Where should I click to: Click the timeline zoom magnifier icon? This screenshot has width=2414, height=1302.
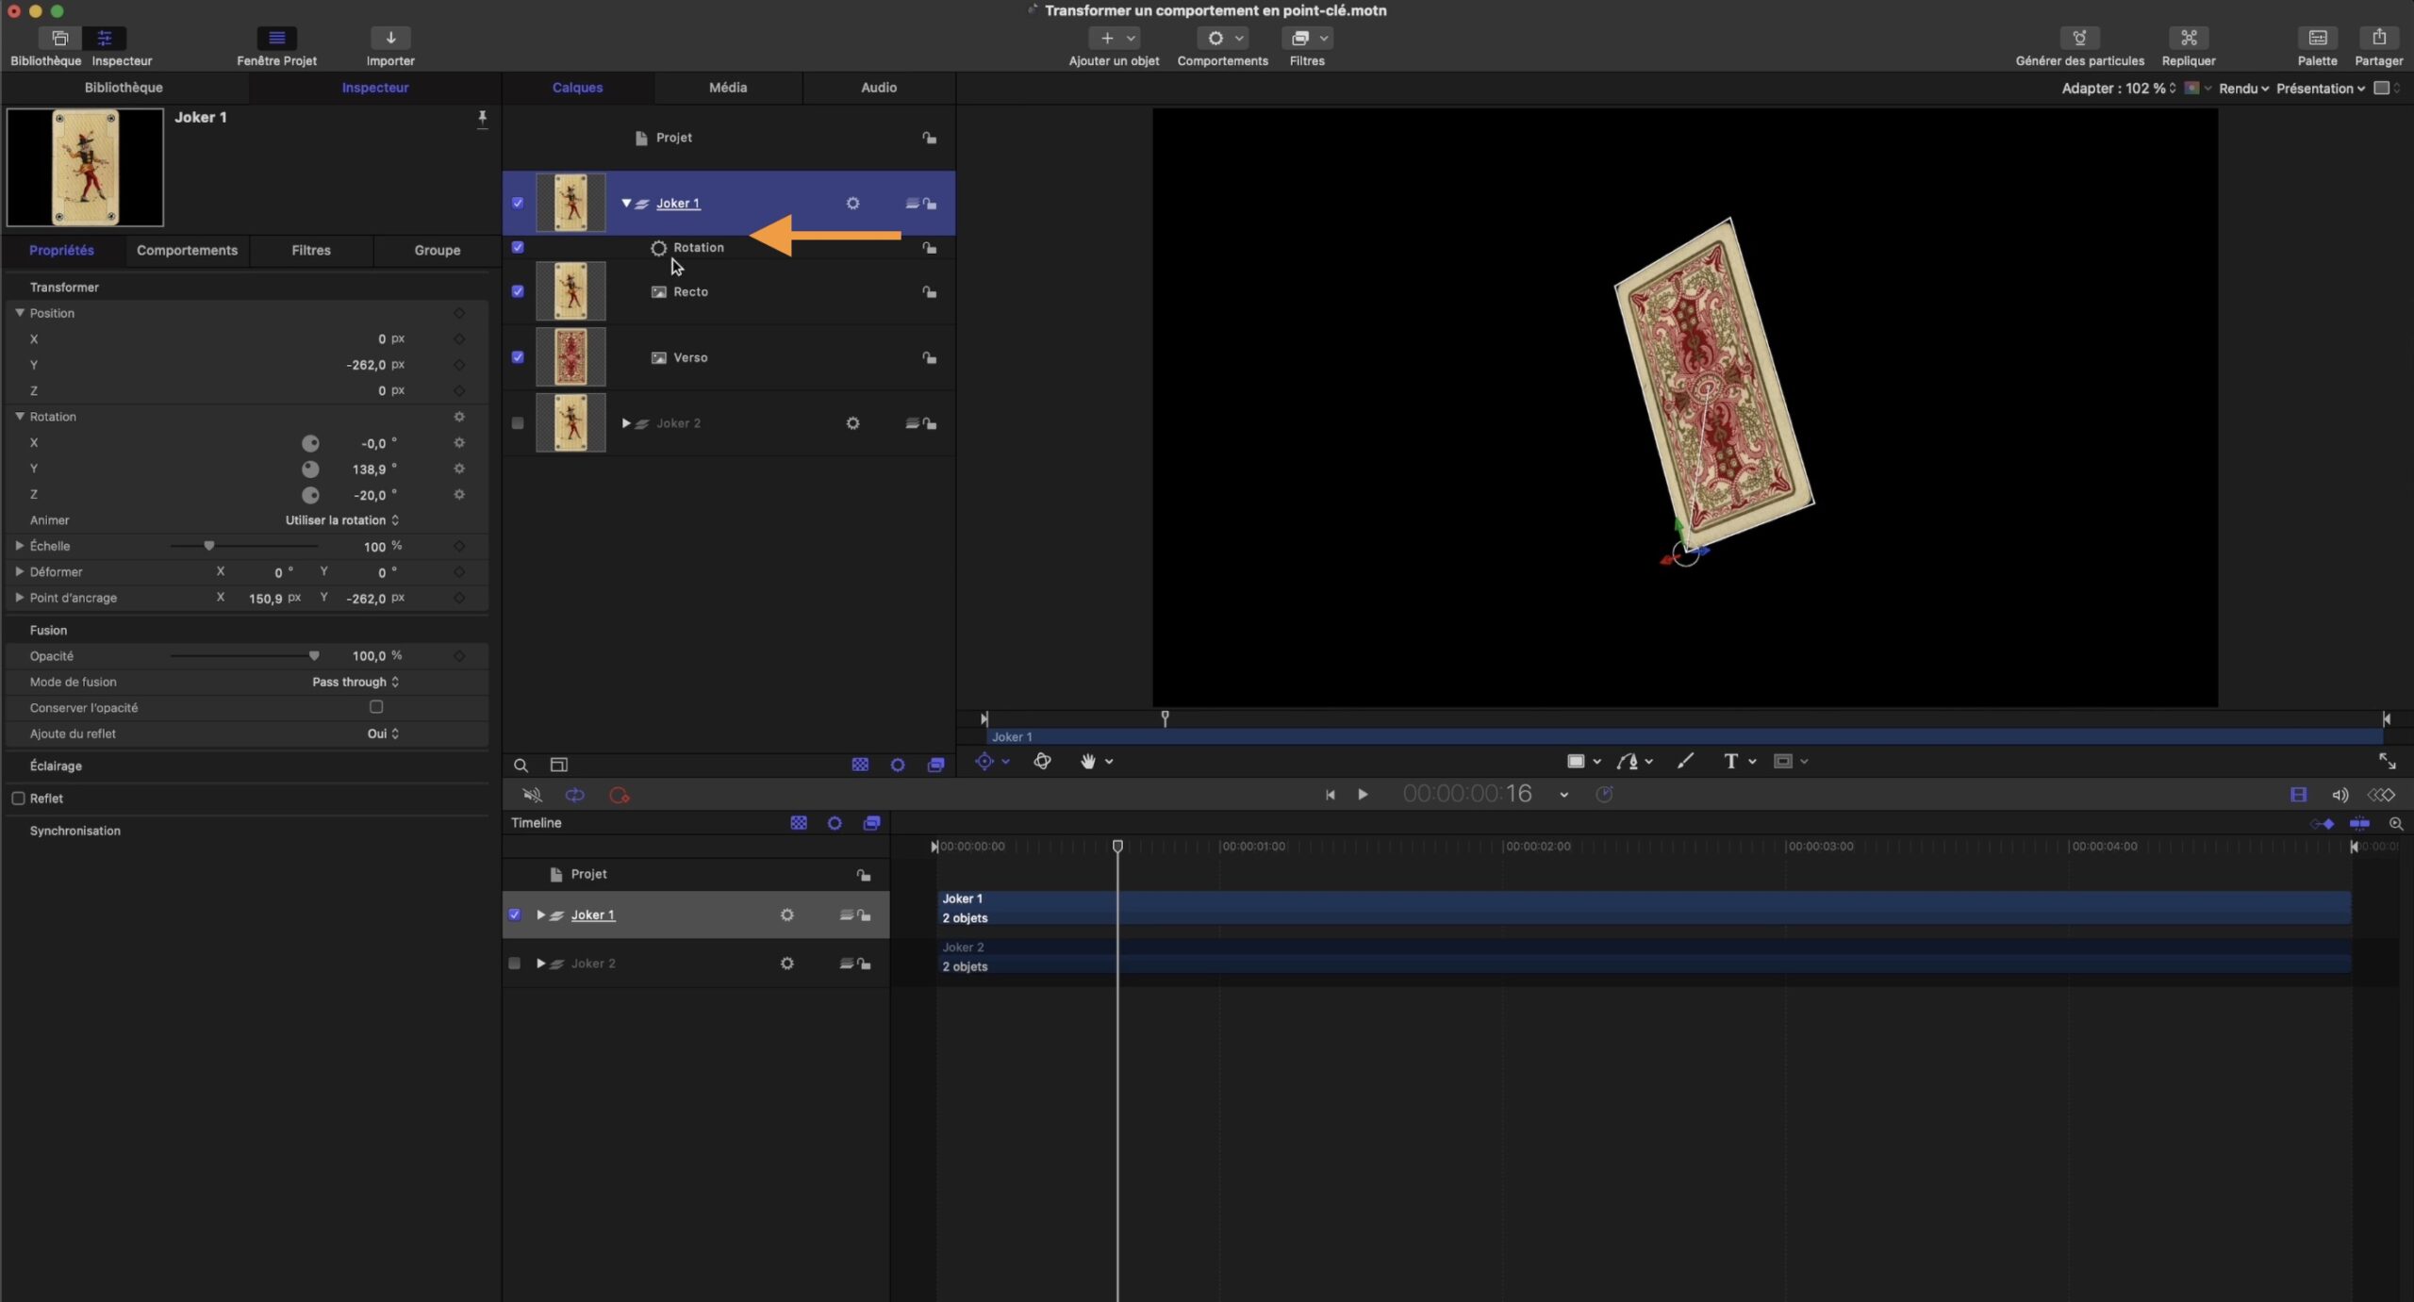point(2395,824)
